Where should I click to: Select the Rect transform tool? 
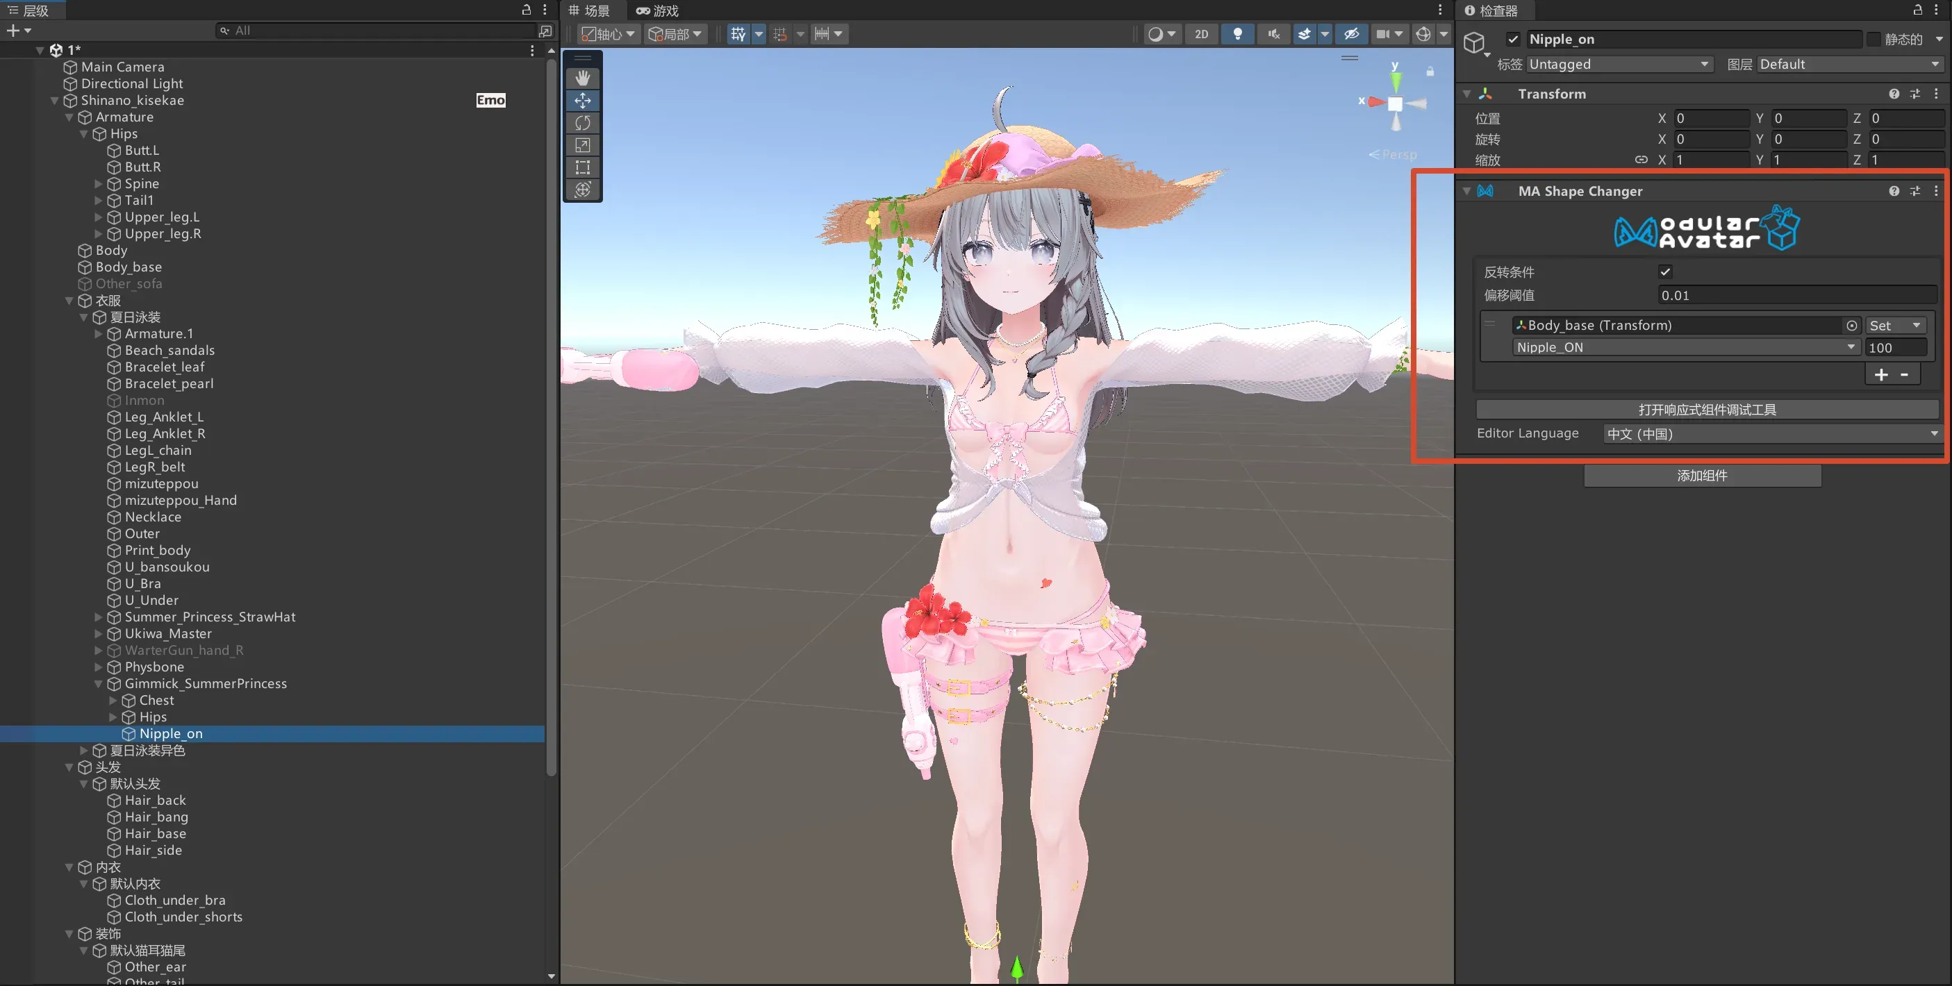(582, 167)
